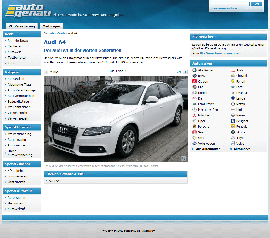Click the magnifier icon on the car photo
This screenshot has height=238, width=270.
184,158
